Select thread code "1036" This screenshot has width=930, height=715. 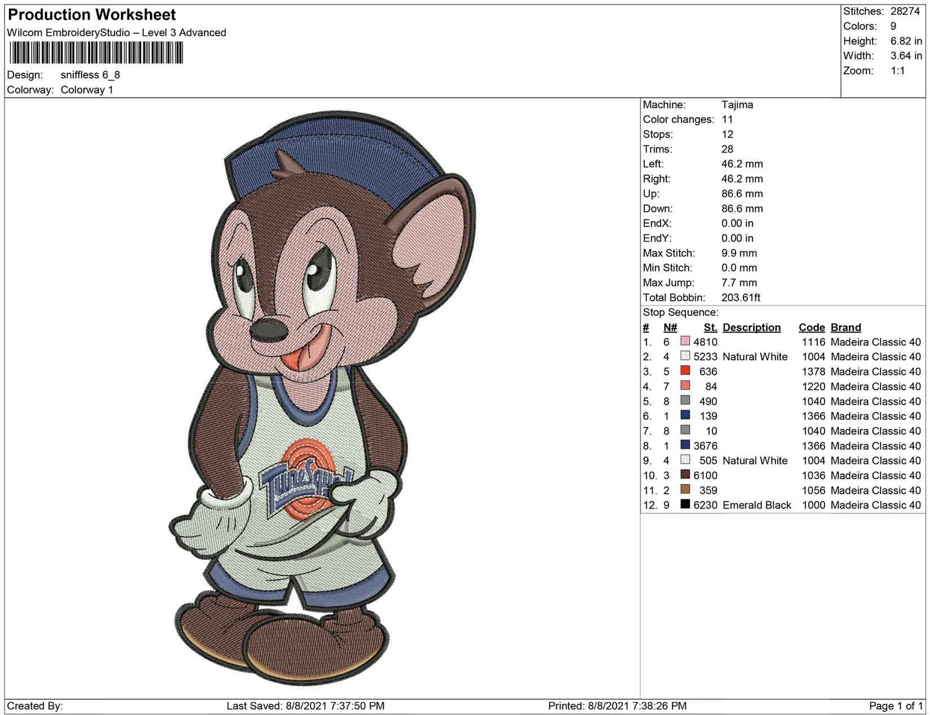click(814, 475)
